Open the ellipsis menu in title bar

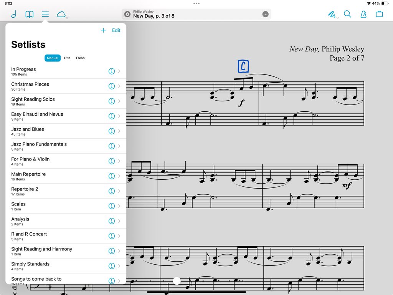[x=265, y=14]
